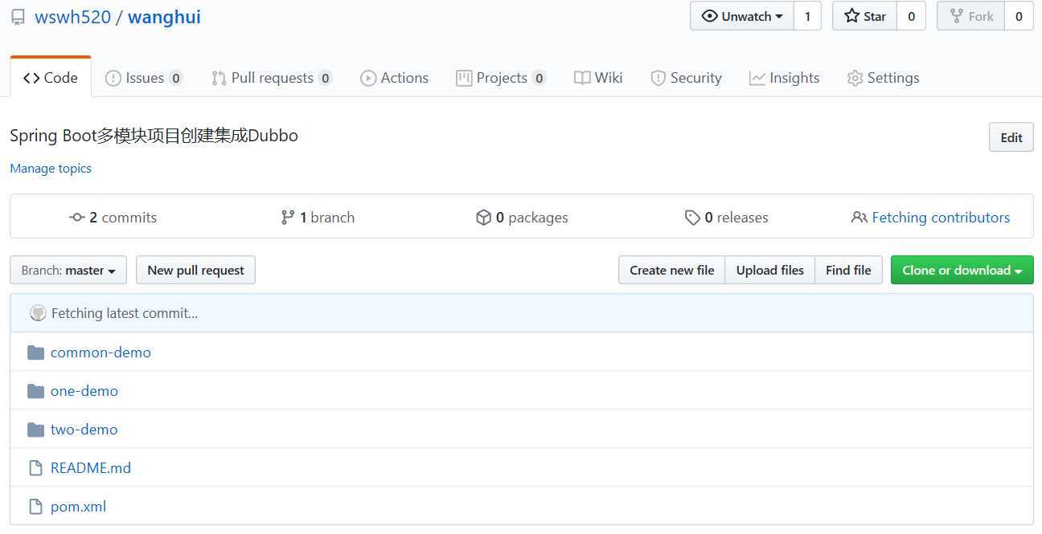Viewport: 1042px width, 534px height.
Task: Open the wanghui repository name link
Action: 164,17
